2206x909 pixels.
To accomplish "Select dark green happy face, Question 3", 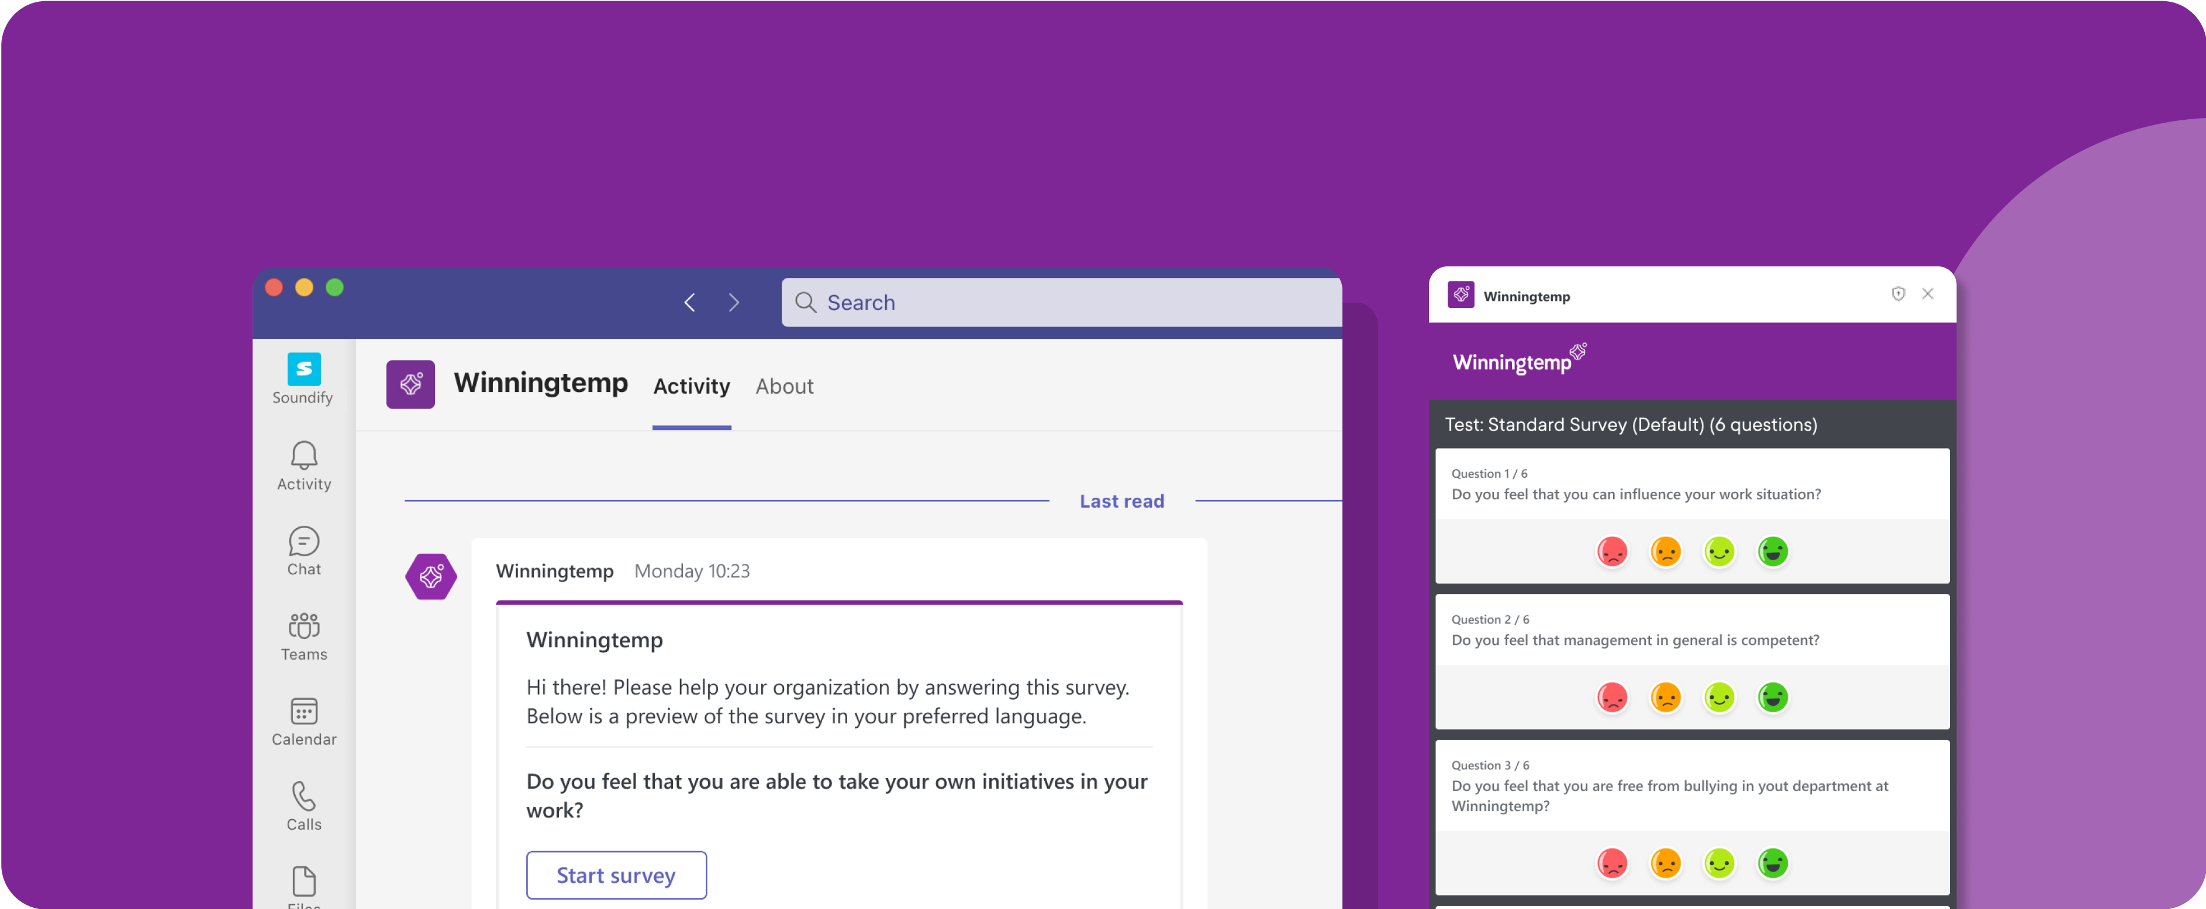I will tap(1773, 863).
